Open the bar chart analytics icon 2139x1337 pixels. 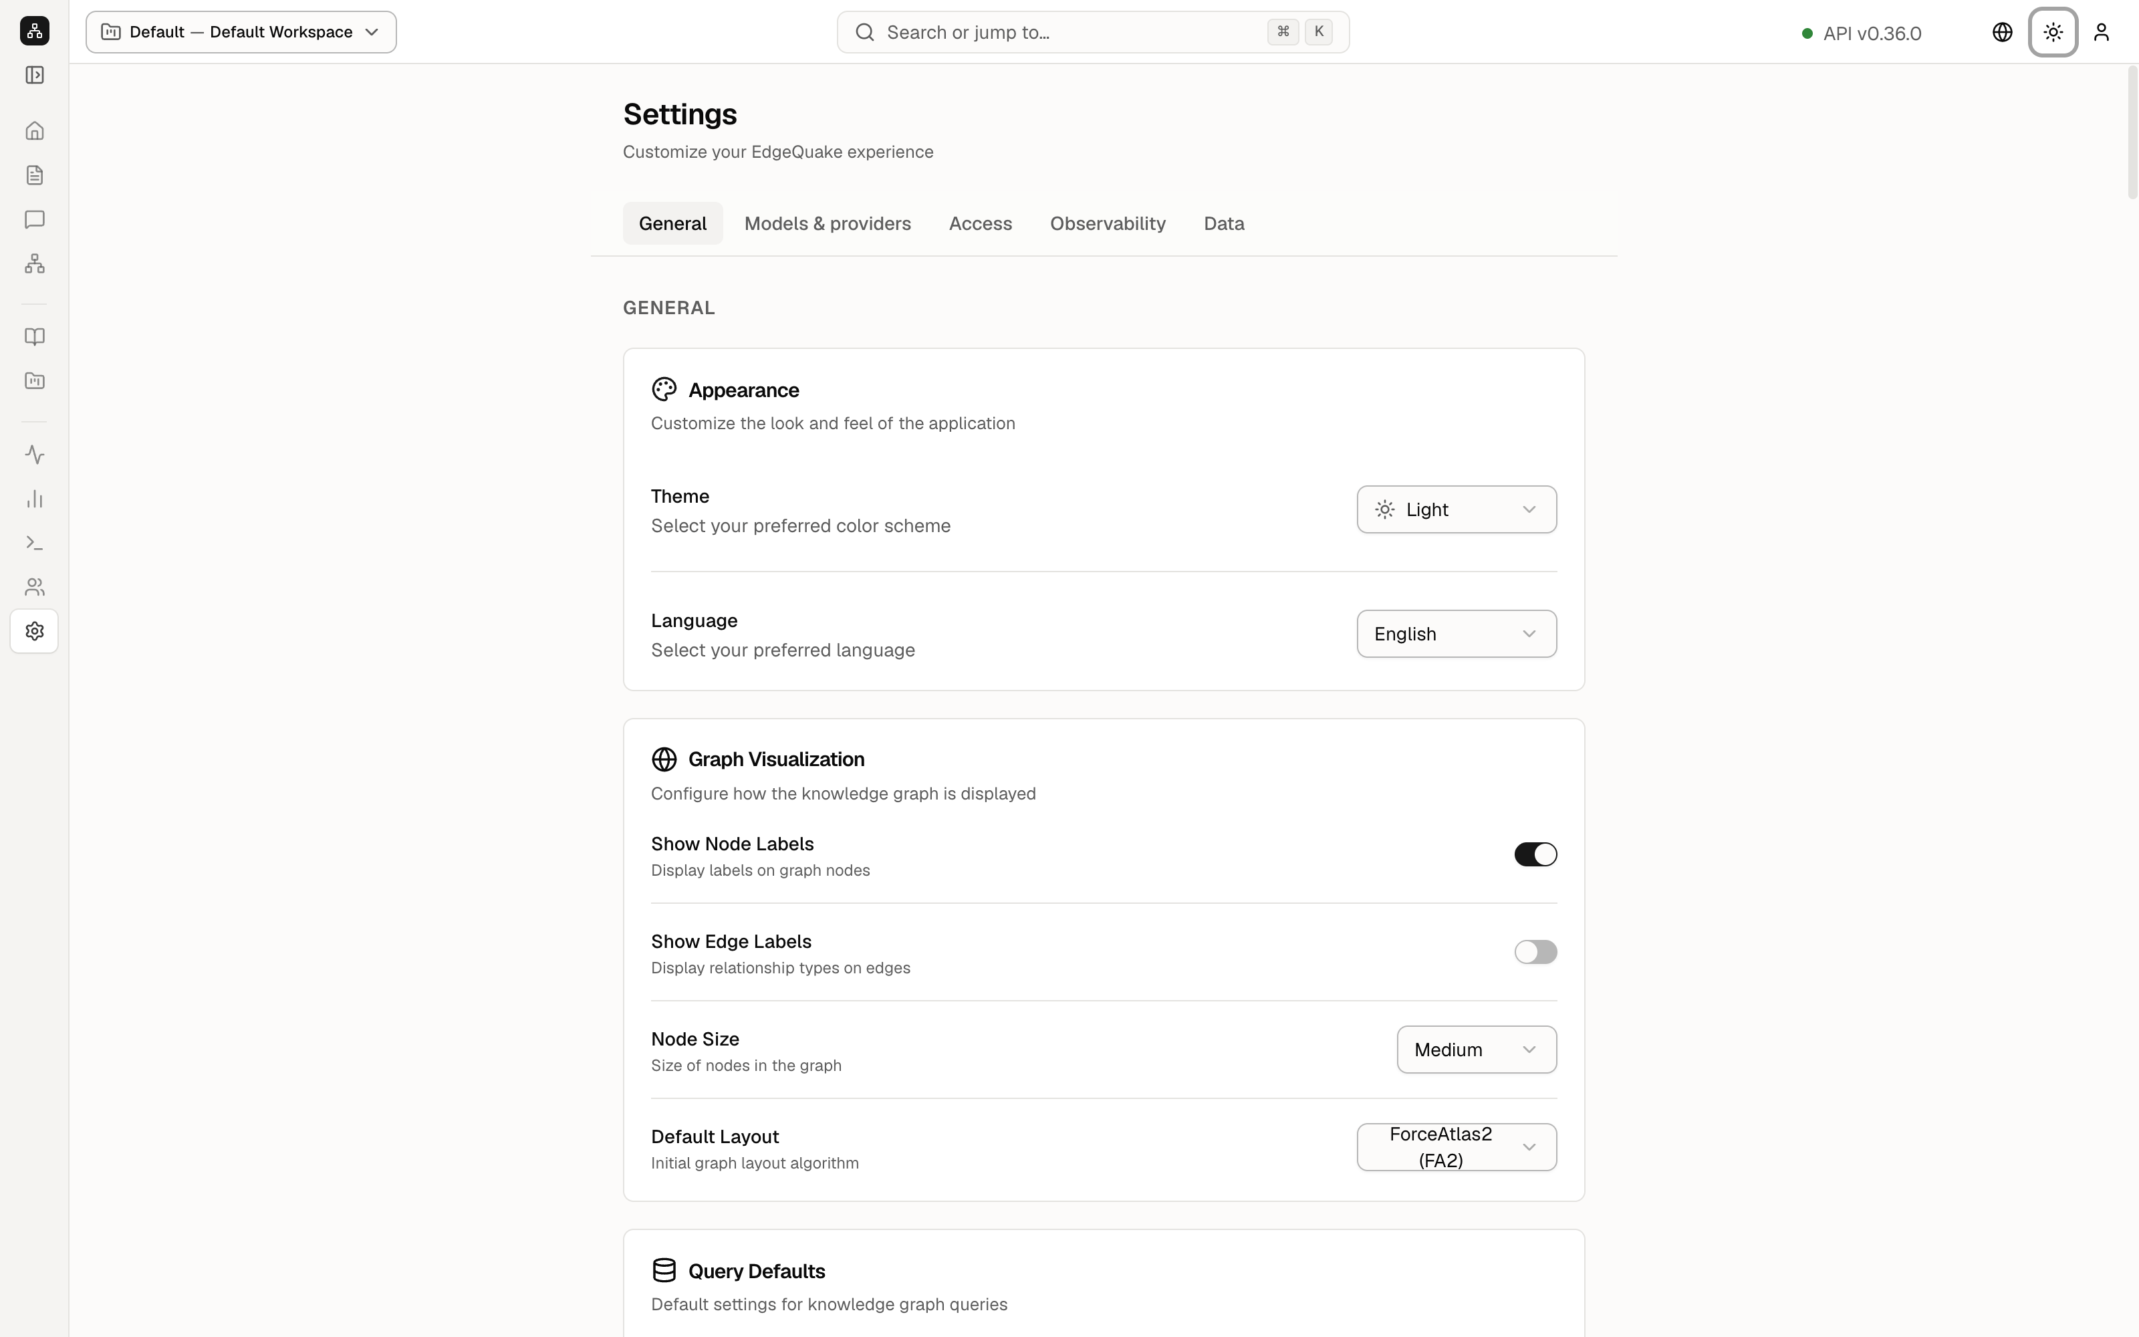(x=35, y=499)
